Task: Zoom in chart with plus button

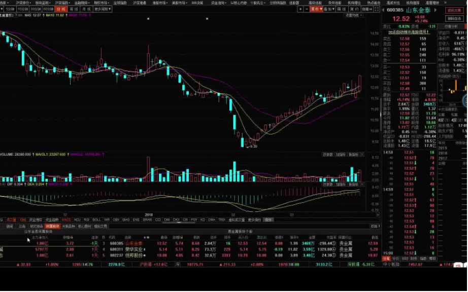Action: click(x=300, y=9)
